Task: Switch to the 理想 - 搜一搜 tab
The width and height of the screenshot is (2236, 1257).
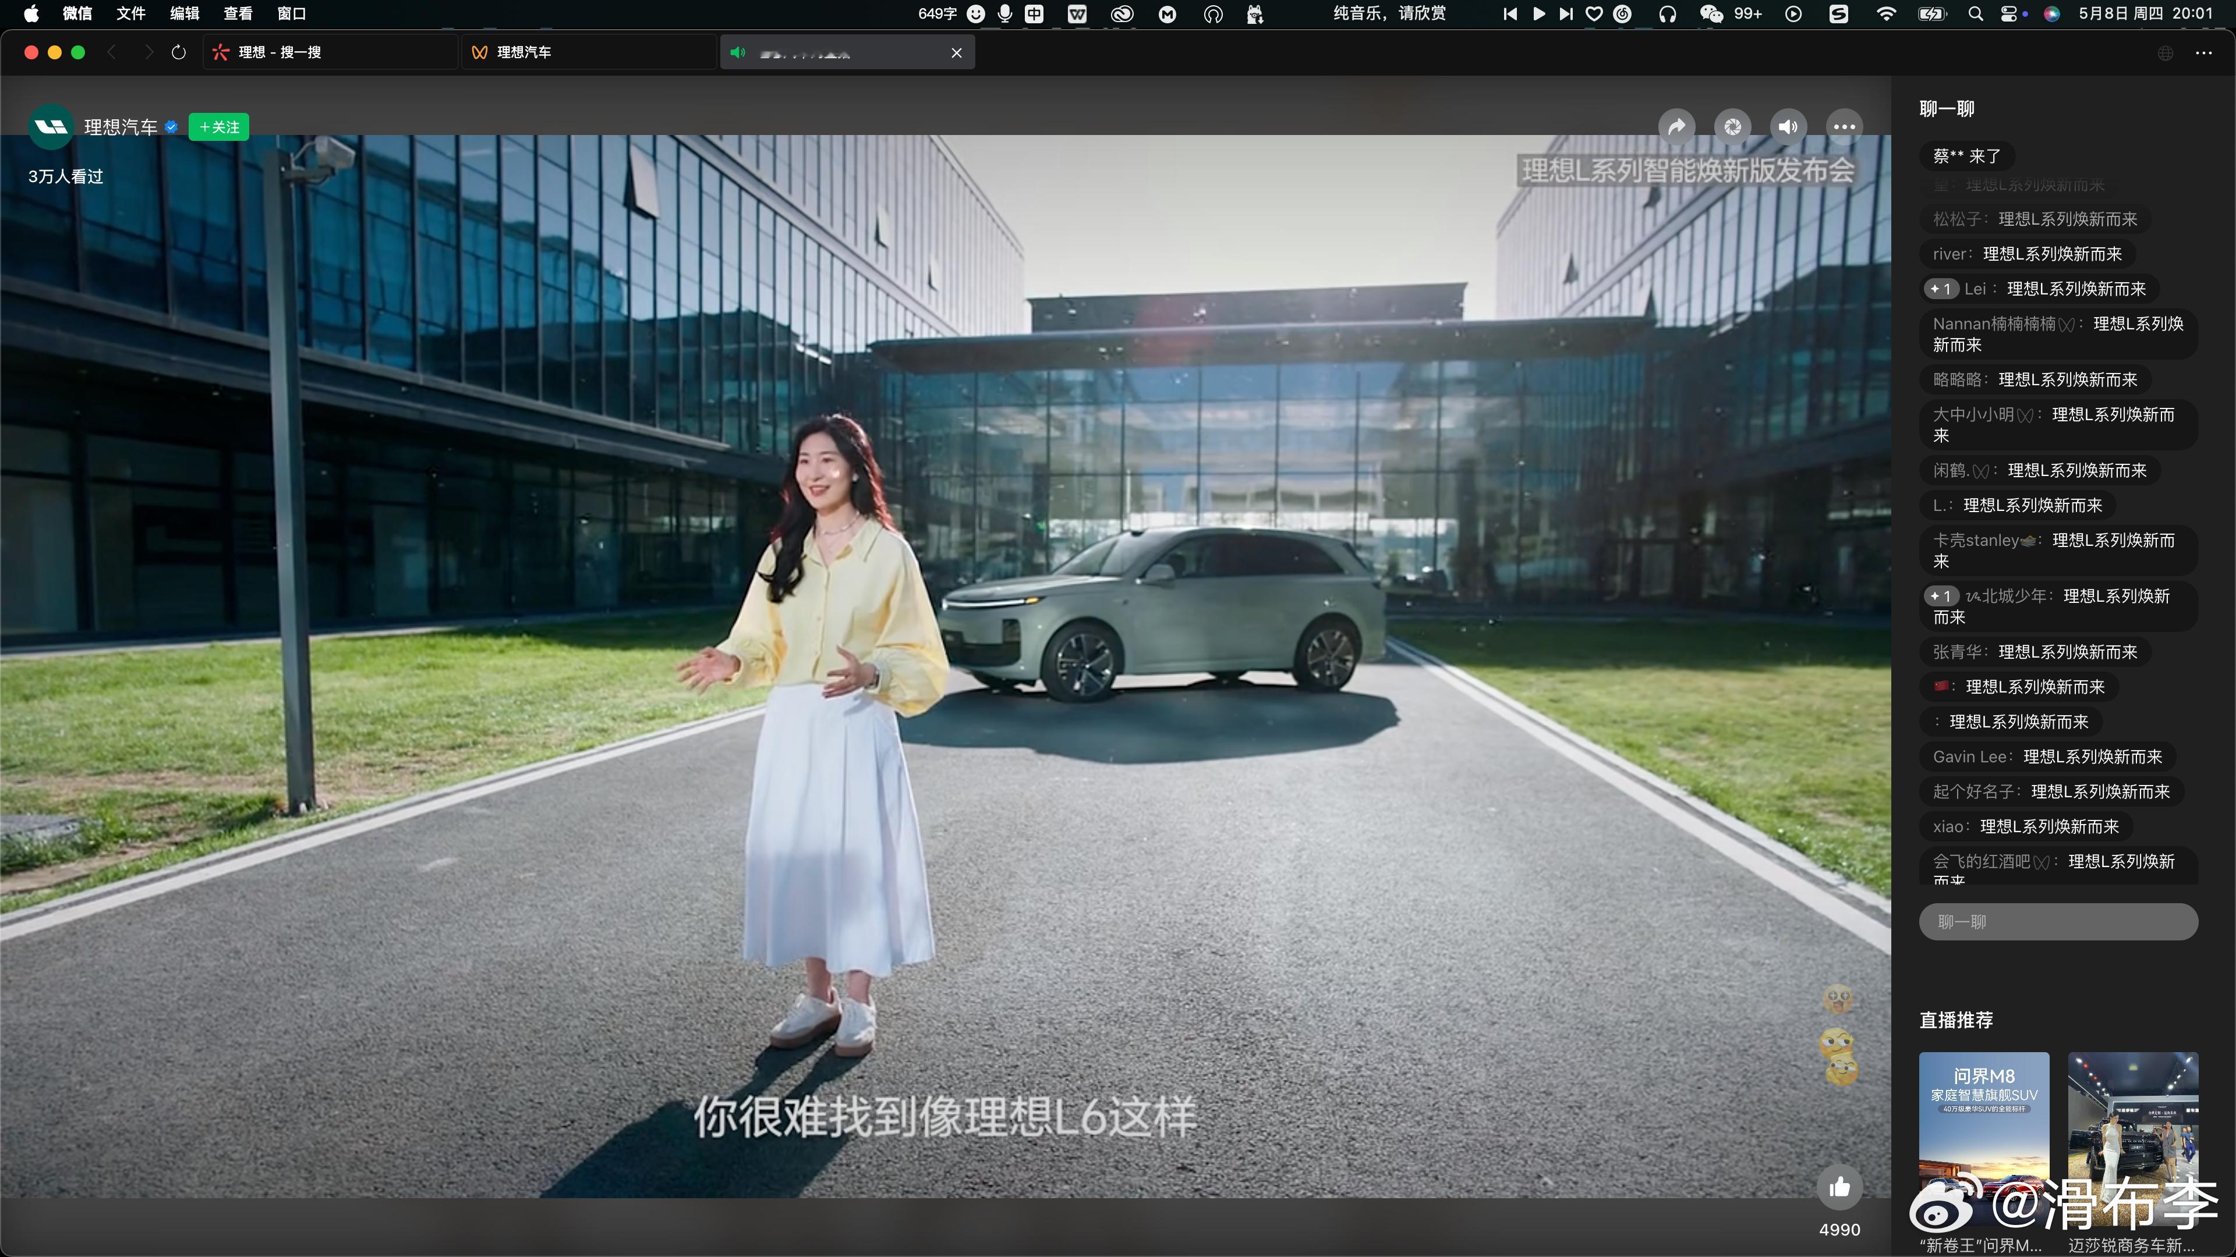Action: (330, 52)
